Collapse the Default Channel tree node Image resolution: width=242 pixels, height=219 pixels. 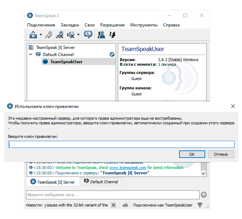pyautogui.click(x=31, y=54)
